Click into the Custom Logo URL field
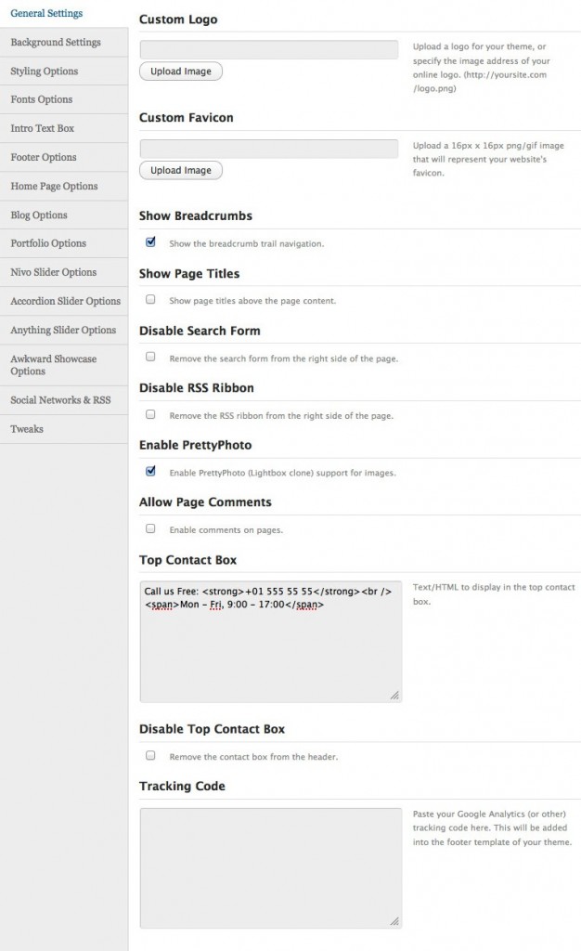 [269, 49]
